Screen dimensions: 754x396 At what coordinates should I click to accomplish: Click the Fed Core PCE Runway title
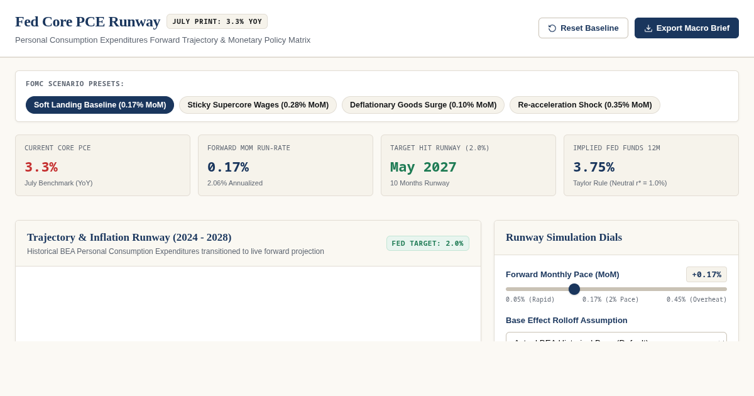(x=88, y=21)
